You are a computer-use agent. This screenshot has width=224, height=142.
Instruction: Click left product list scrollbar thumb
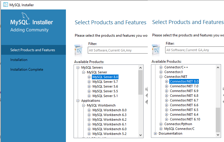[140, 82]
